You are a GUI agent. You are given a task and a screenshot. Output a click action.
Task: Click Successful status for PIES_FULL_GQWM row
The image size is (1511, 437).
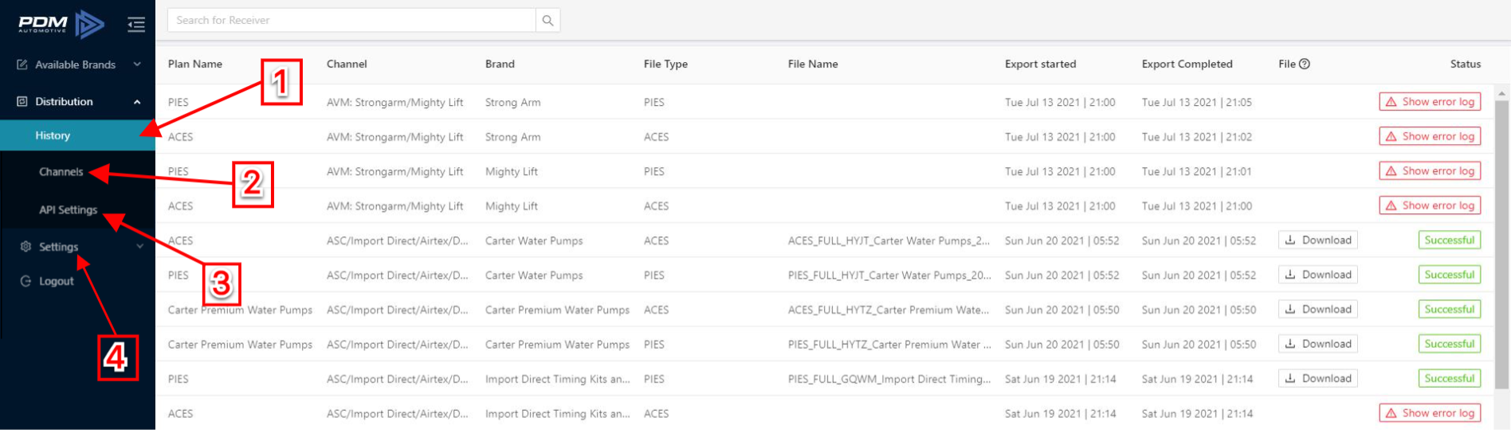tap(1450, 379)
